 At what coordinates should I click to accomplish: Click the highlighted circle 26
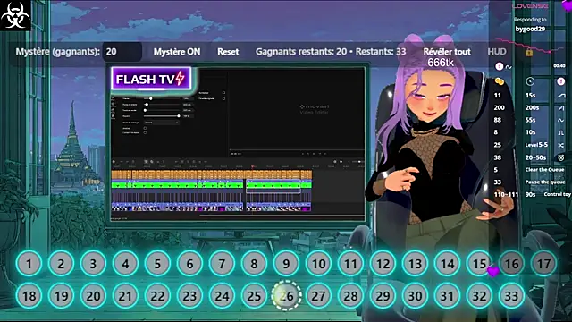click(x=286, y=295)
